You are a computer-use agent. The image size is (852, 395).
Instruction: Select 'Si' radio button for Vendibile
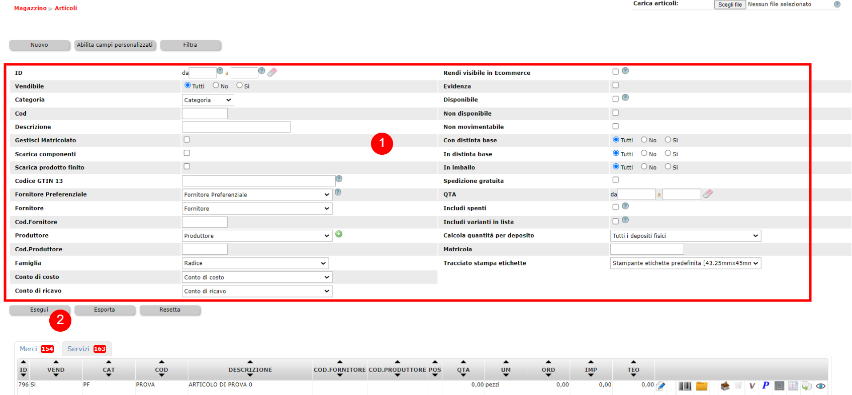[x=239, y=85]
